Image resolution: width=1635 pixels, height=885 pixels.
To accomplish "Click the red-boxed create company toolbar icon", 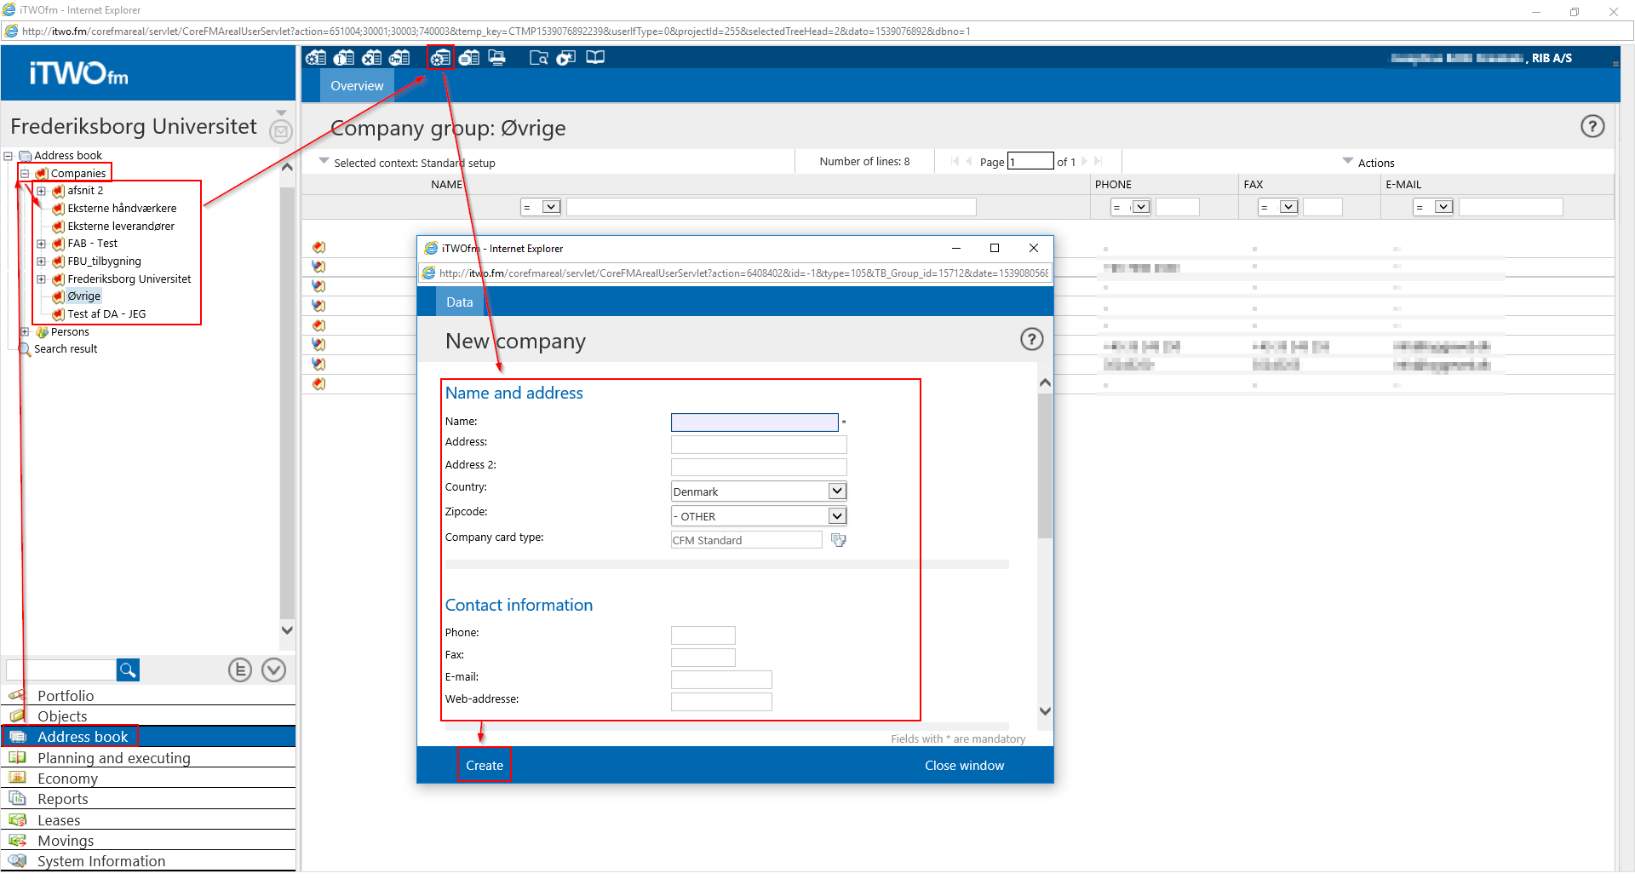I will [440, 58].
